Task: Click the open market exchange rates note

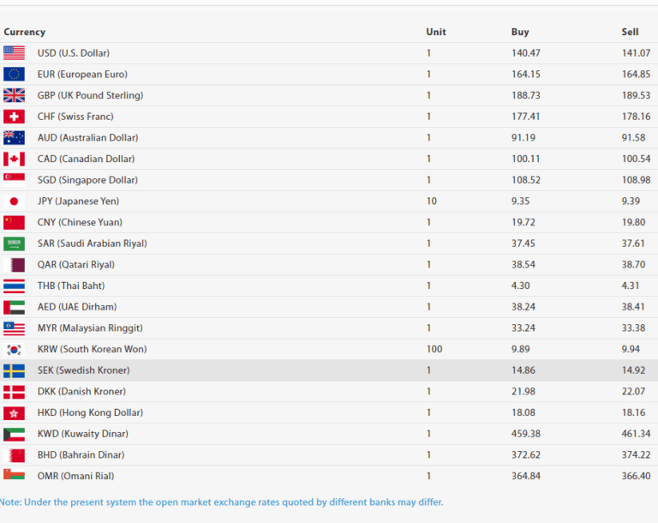Action: pos(222,502)
